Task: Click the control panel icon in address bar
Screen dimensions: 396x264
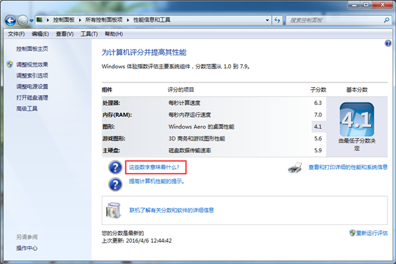Action: (x=40, y=20)
